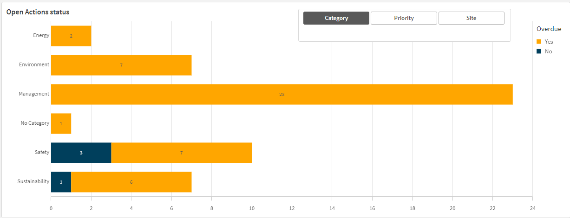This screenshot has width=570, height=218.
Task: Switch to the Priority view
Action: (x=404, y=18)
